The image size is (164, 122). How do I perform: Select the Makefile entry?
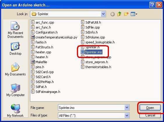pyautogui.click(x=39, y=62)
